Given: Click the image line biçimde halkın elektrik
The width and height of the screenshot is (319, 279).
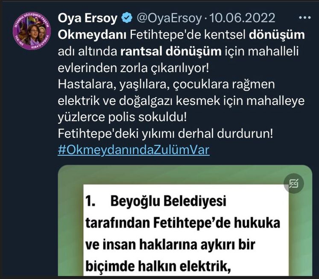Looking at the screenshot, I should pos(158,266).
